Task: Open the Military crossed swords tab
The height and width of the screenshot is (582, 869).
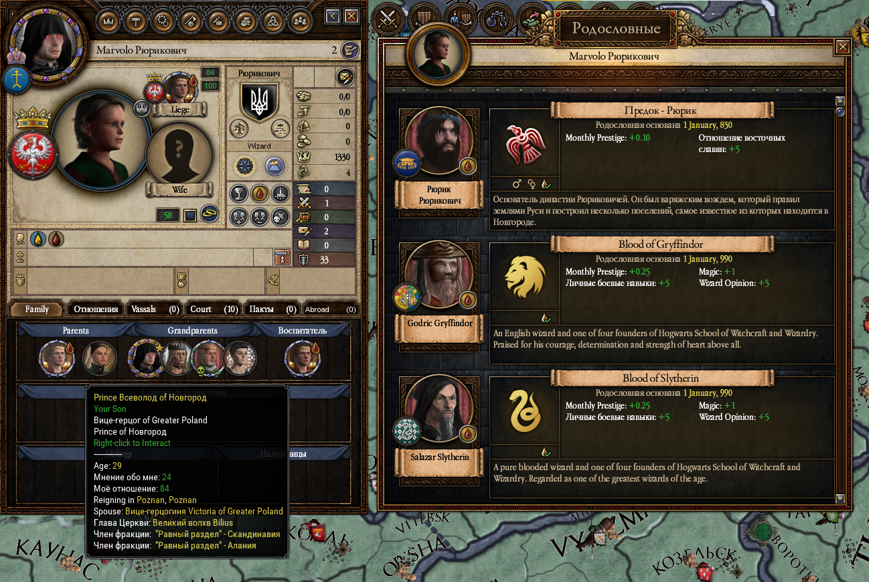Action: 386,18
